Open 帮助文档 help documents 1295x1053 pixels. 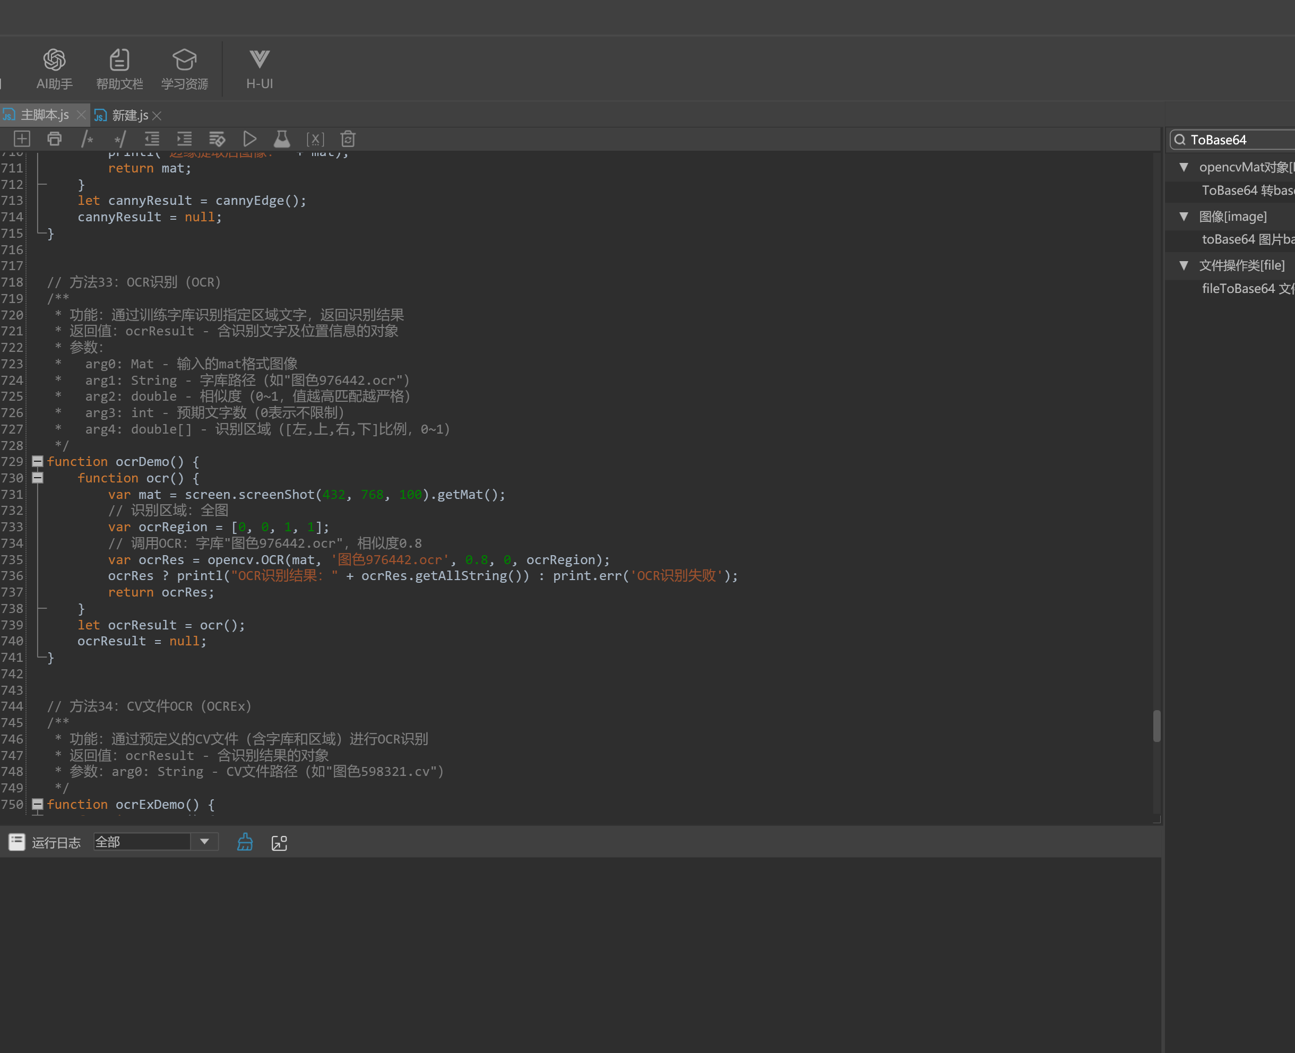pyautogui.click(x=119, y=68)
